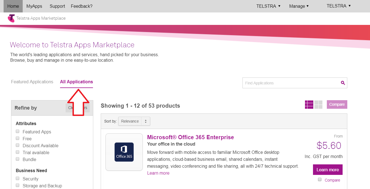Switch to grid view layout icon
Viewport: 370px width, 189px height.
pos(318,105)
